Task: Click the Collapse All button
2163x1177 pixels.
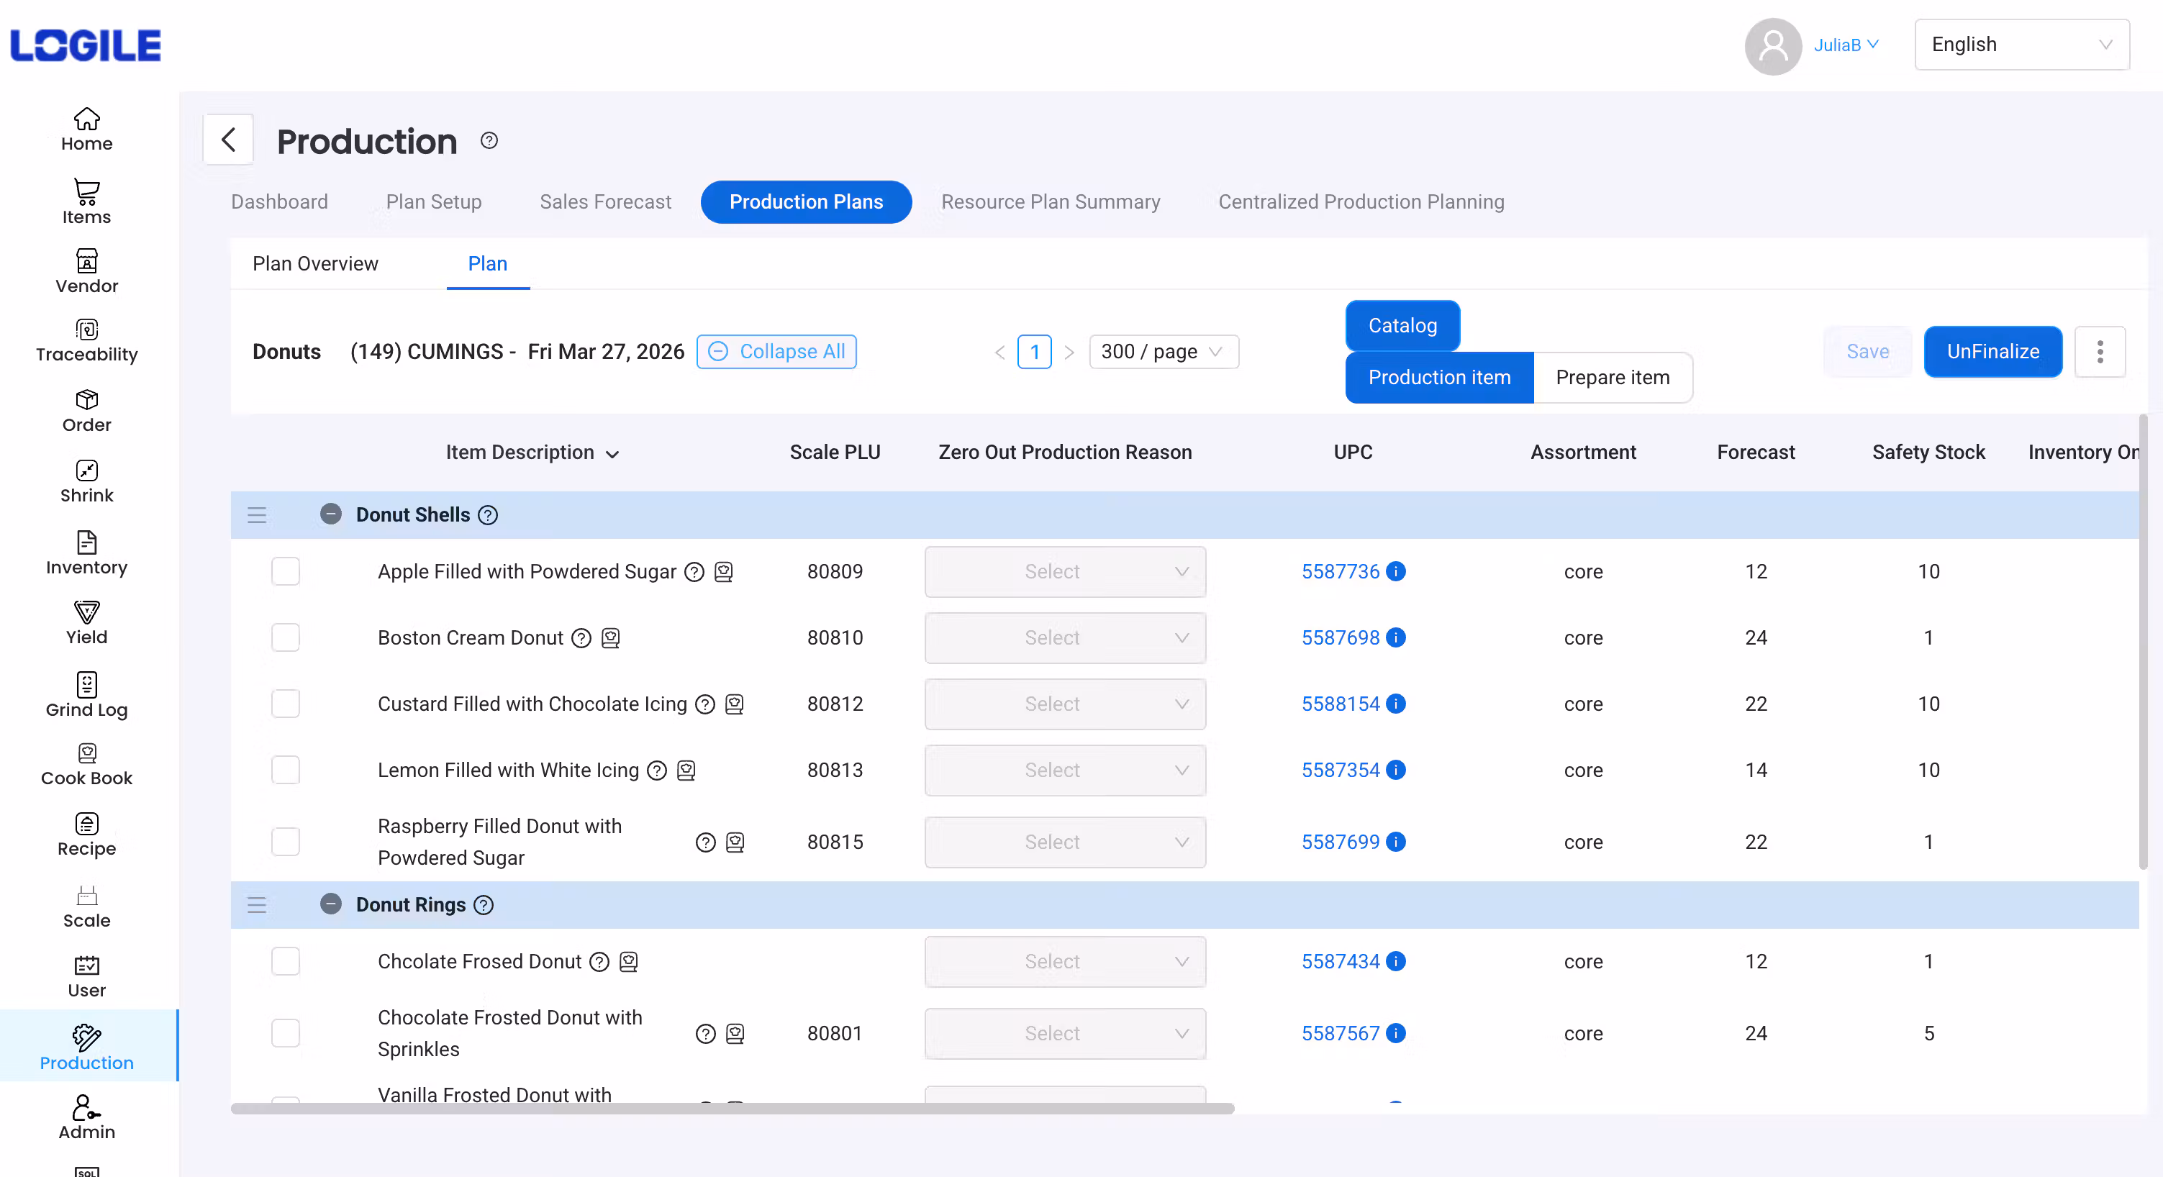Action: 776,352
